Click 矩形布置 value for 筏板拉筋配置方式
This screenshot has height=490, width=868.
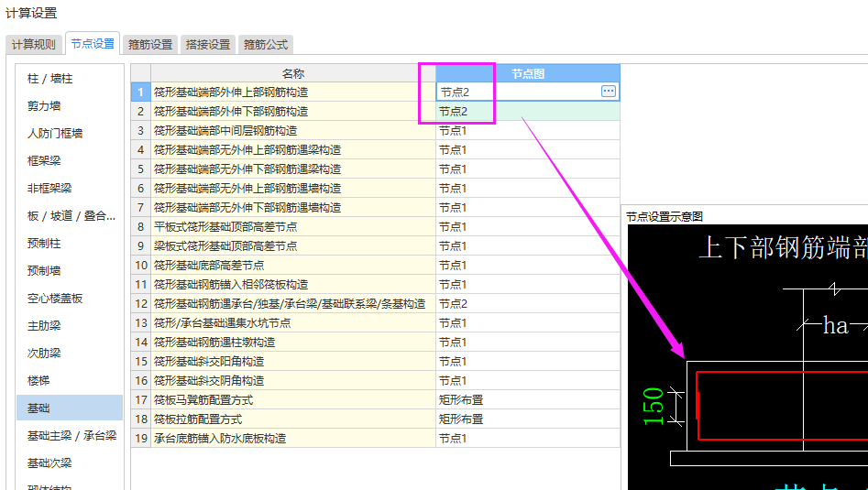coord(528,419)
